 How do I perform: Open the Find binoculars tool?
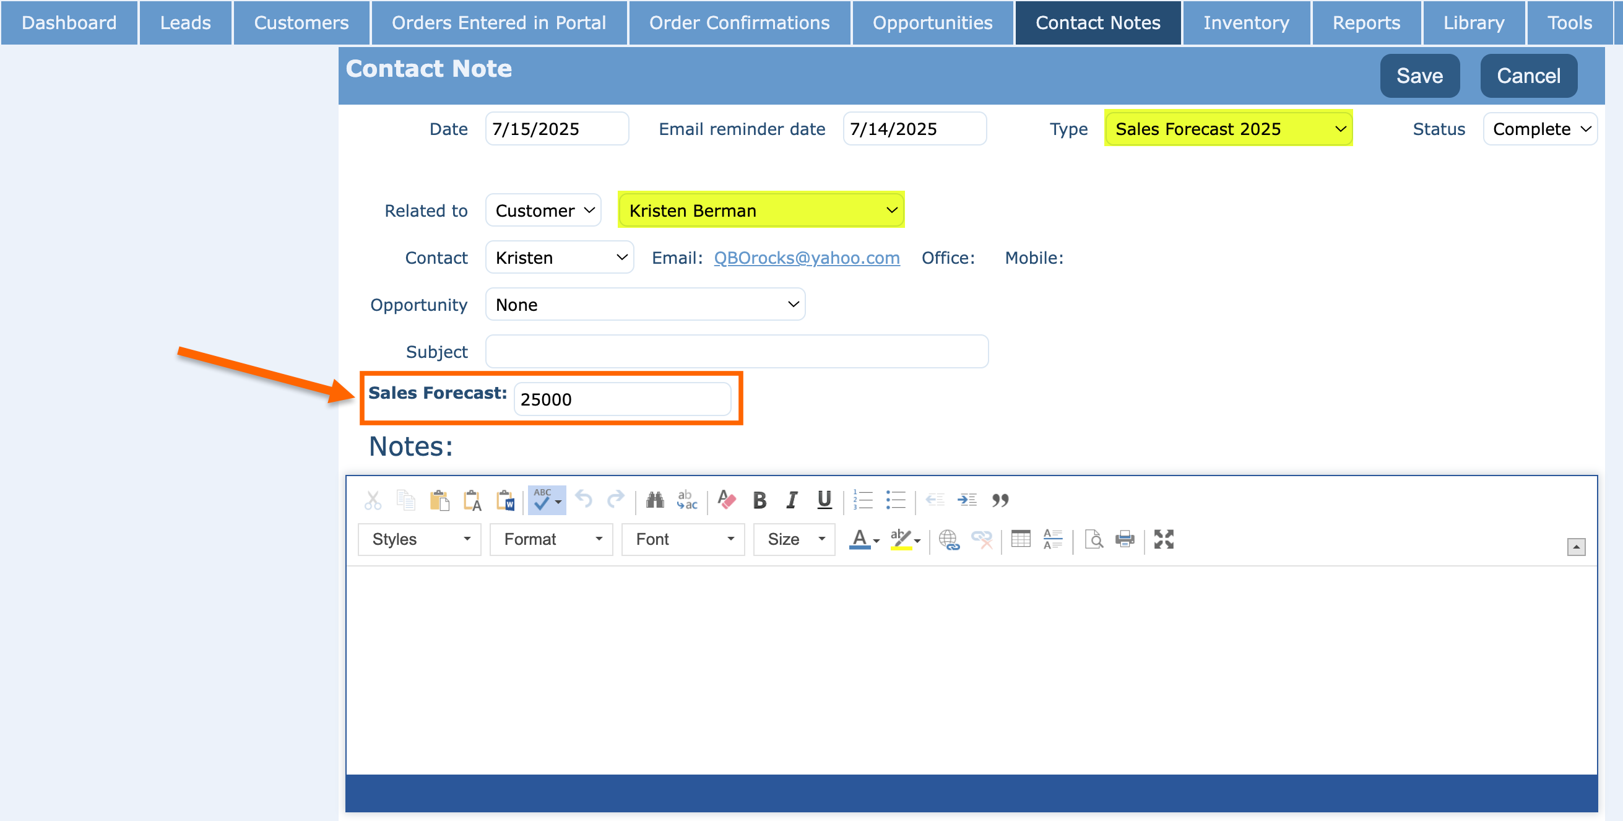[655, 500]
